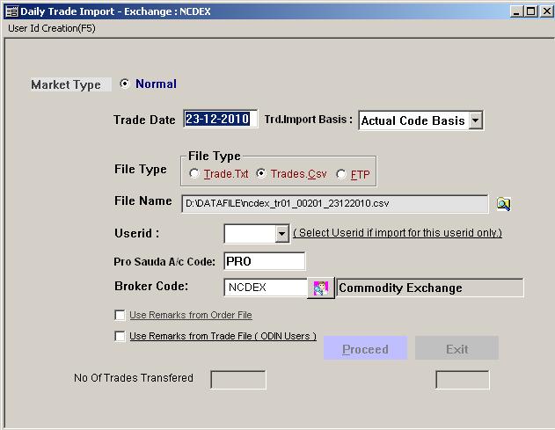Image resolution: width=555 pixels, height=430 pixels.
Task: Select the Normal market type radio button
Action: (x=125, y=84)
